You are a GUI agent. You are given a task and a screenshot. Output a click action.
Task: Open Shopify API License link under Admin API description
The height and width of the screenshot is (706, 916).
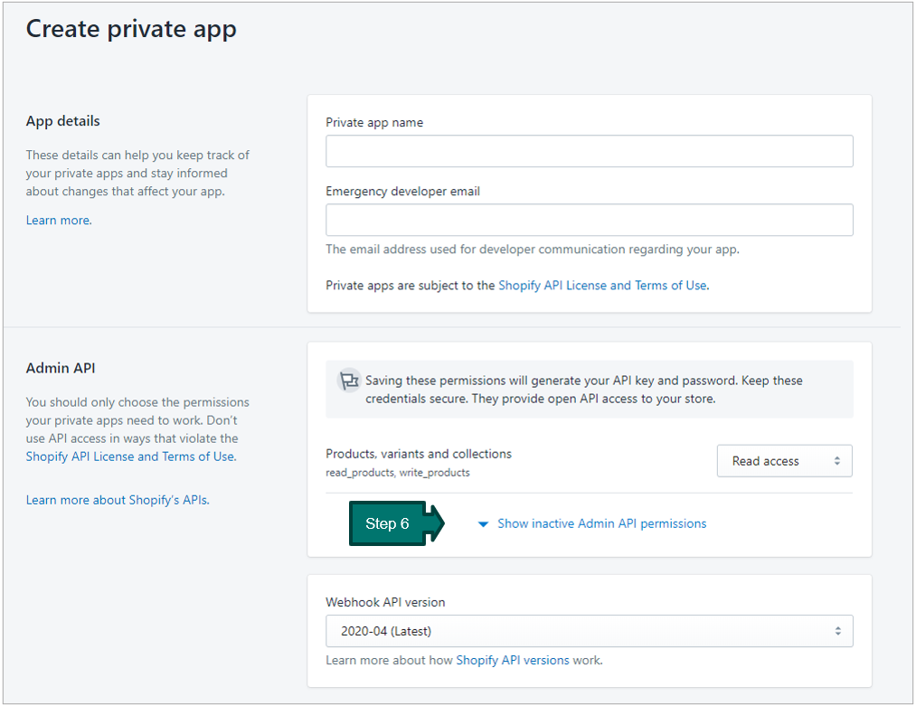pyautogui.click(x=131, y=457)
